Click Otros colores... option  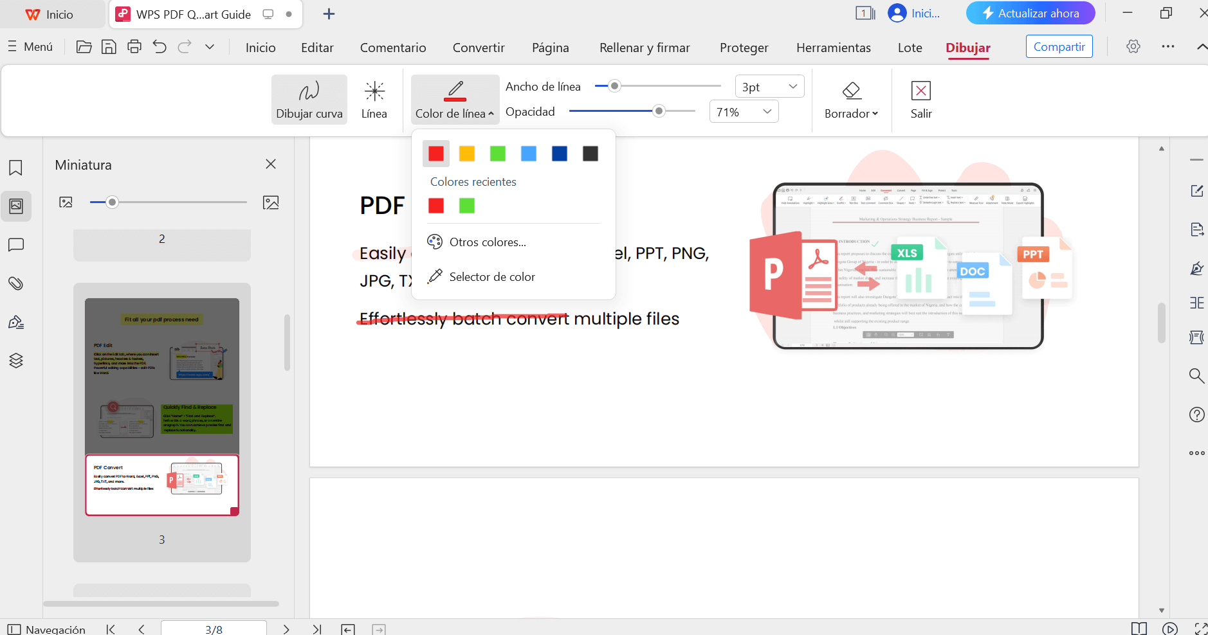pos(487,242)
